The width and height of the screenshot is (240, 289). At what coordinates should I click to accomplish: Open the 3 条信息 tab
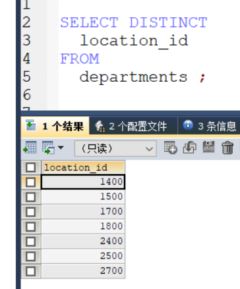(x=210, y=126)
